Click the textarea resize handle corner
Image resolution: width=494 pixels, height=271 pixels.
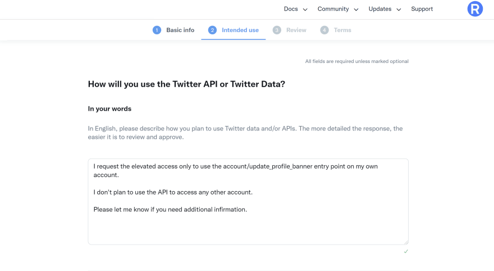coord(406,242)
